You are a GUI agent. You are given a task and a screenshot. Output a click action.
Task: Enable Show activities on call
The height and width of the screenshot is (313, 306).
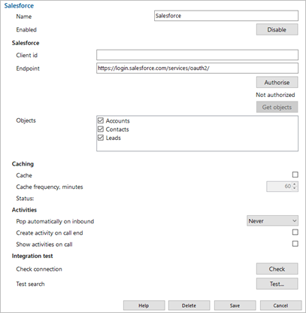[x=295, y=244]
